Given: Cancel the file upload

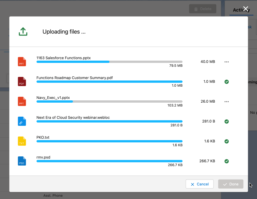Looking at the screenshot, I should coord(199,184).
